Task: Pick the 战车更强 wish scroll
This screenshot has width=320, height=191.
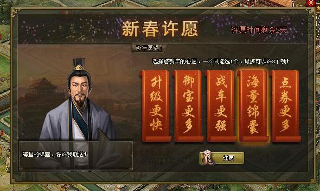Action: [x=221, y=106]
